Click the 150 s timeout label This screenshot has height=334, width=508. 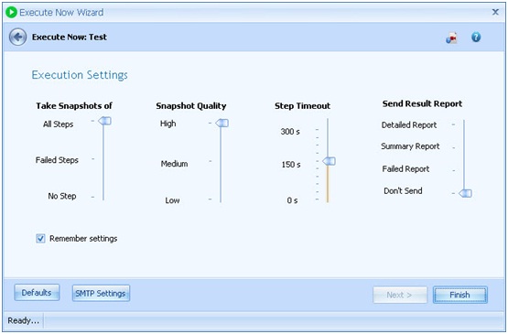291,165
